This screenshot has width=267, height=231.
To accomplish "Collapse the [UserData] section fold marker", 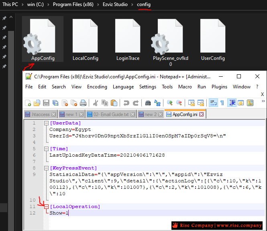I will (x=46, y=123).
